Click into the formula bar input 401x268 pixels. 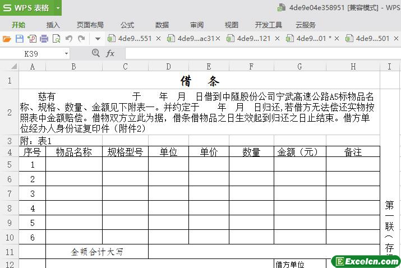coord(263,54)
